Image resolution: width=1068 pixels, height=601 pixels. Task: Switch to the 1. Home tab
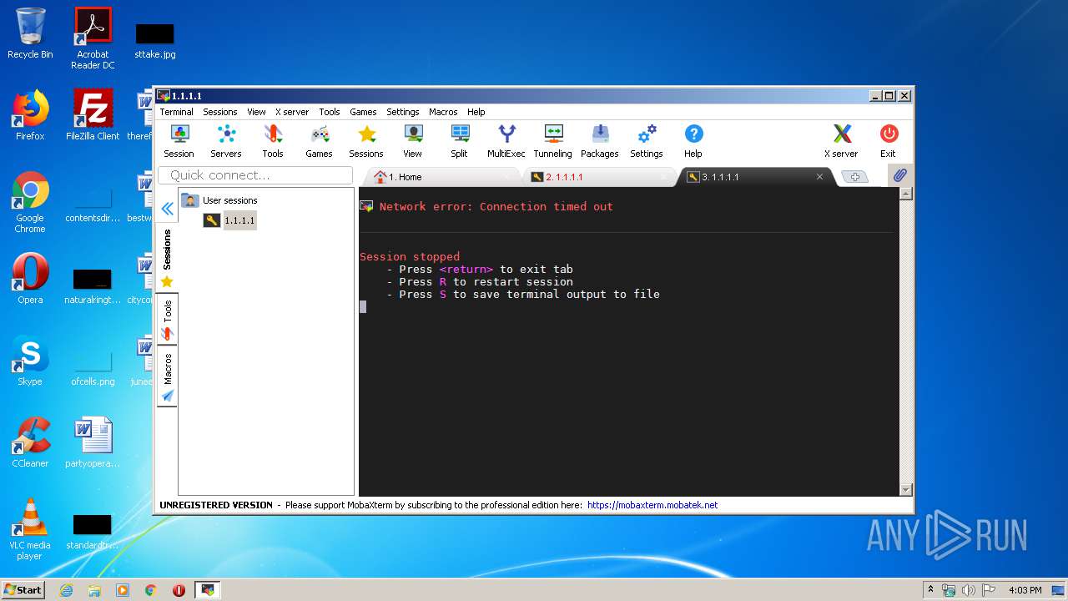click(x=442, y=177)
